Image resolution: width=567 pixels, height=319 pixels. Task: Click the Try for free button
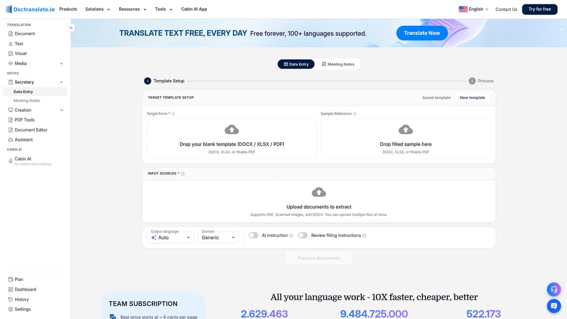coord(540,9)
